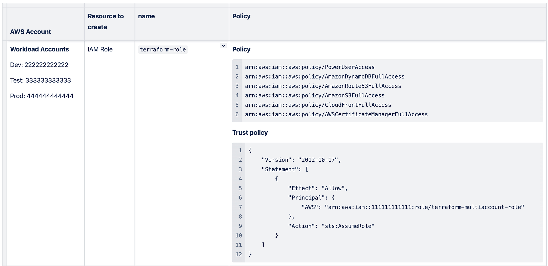Click the Resource to create column header

[x=106, y=21]
